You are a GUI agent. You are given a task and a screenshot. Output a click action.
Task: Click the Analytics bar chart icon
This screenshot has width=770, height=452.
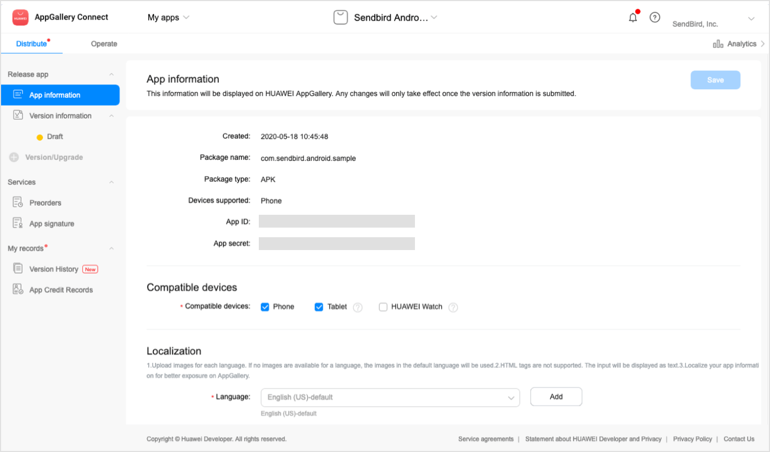718,44
